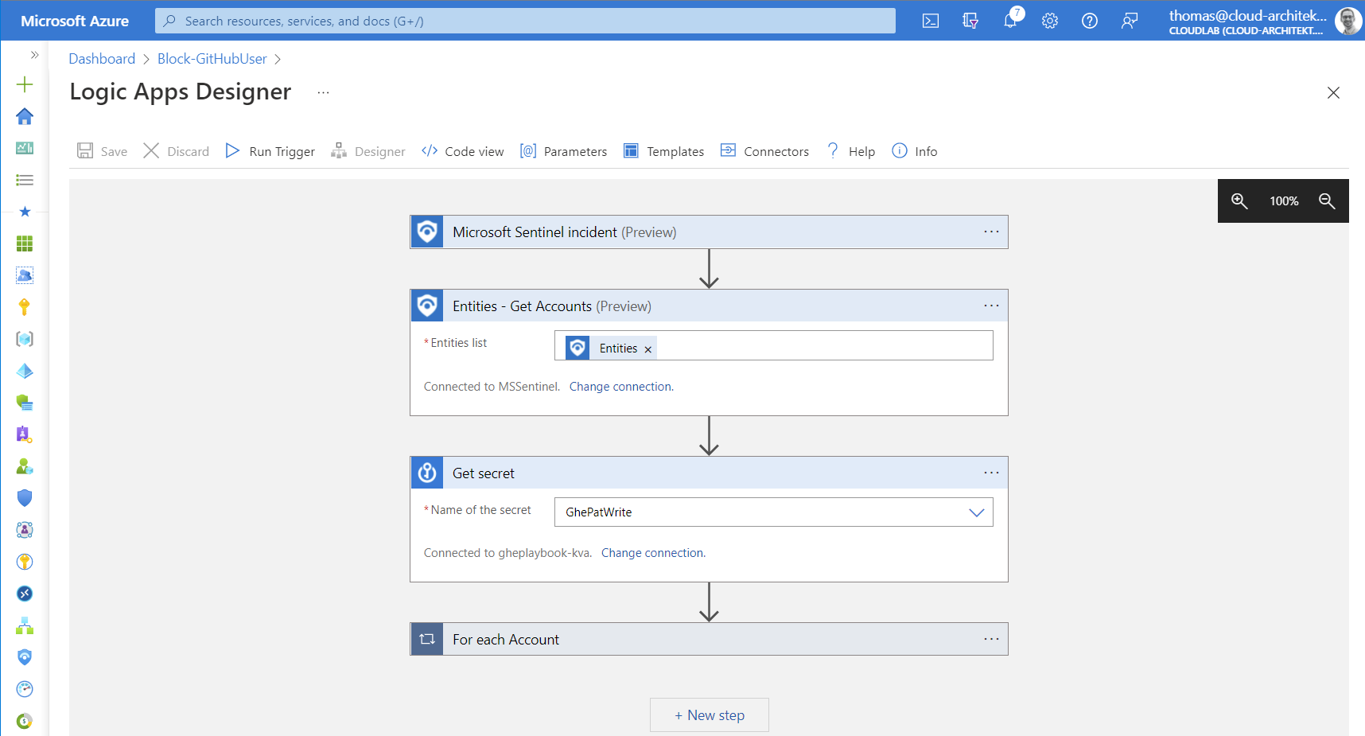
Task: Expand the Microsoft Sentinel incident trigger step
Action: [x=709, y=232]
